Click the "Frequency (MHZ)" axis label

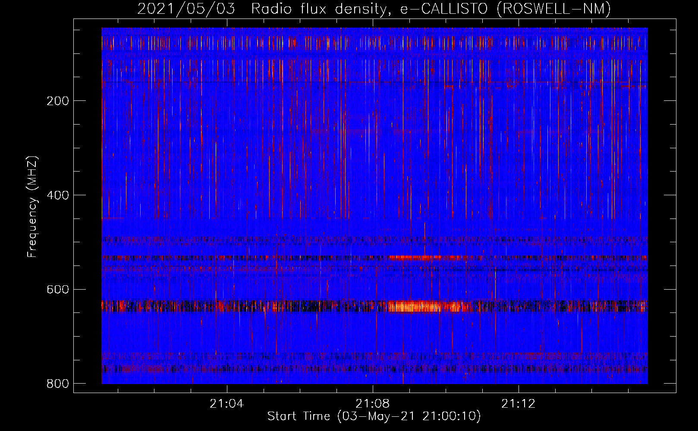pyautogui.click(x=32, y=206)
